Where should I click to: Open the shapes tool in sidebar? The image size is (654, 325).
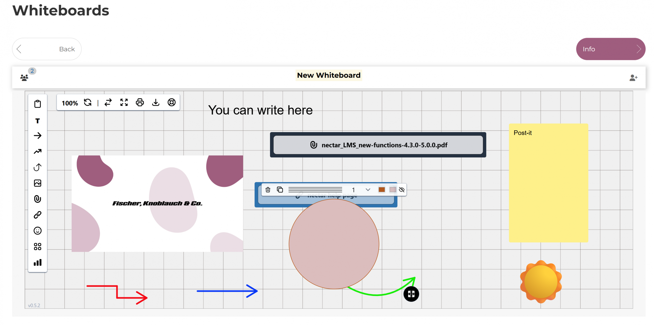(x=37, y=246)
